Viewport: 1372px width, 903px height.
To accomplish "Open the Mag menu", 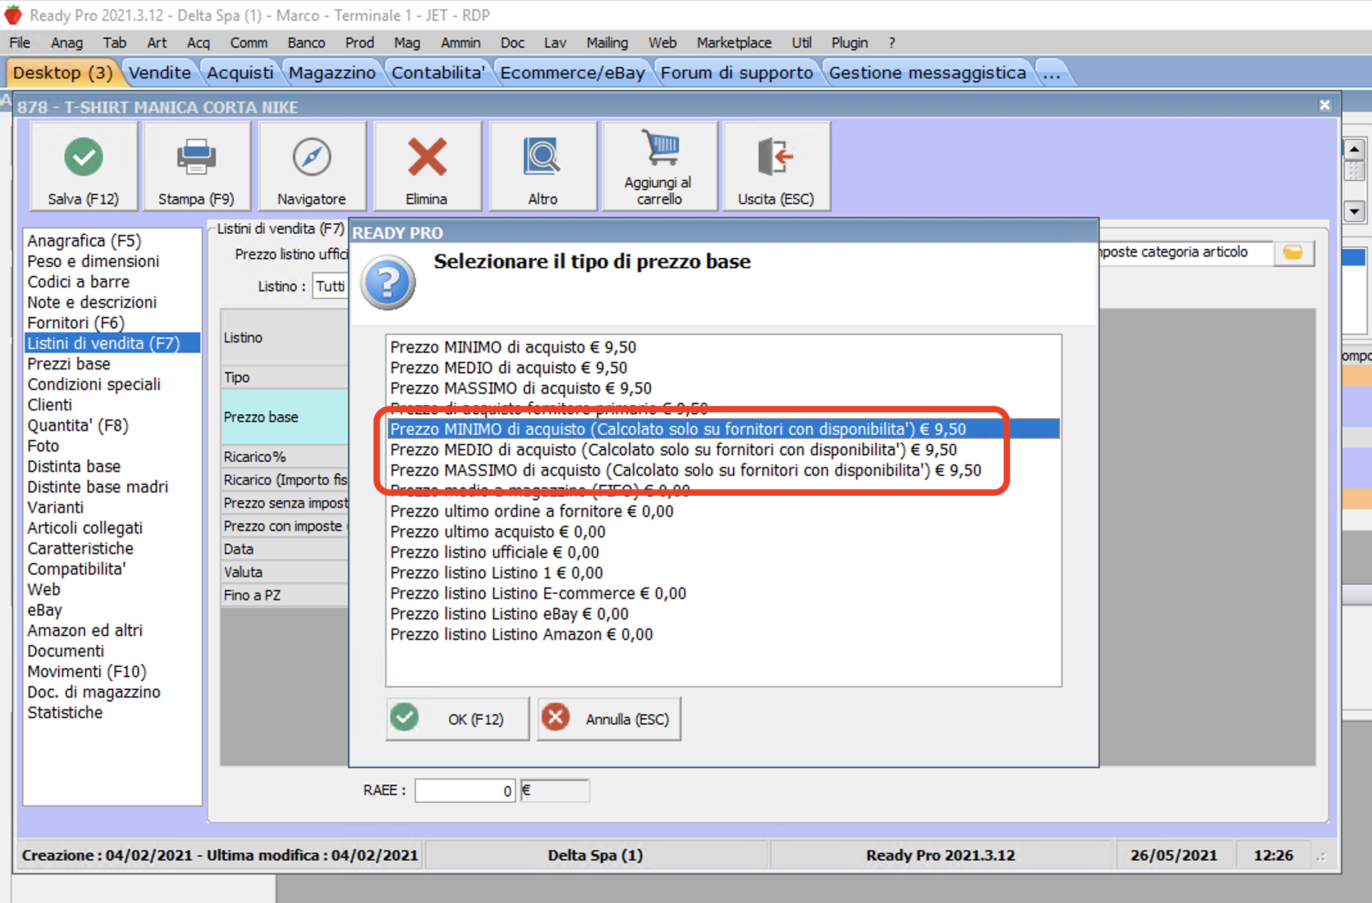I will tap(407, 43).
